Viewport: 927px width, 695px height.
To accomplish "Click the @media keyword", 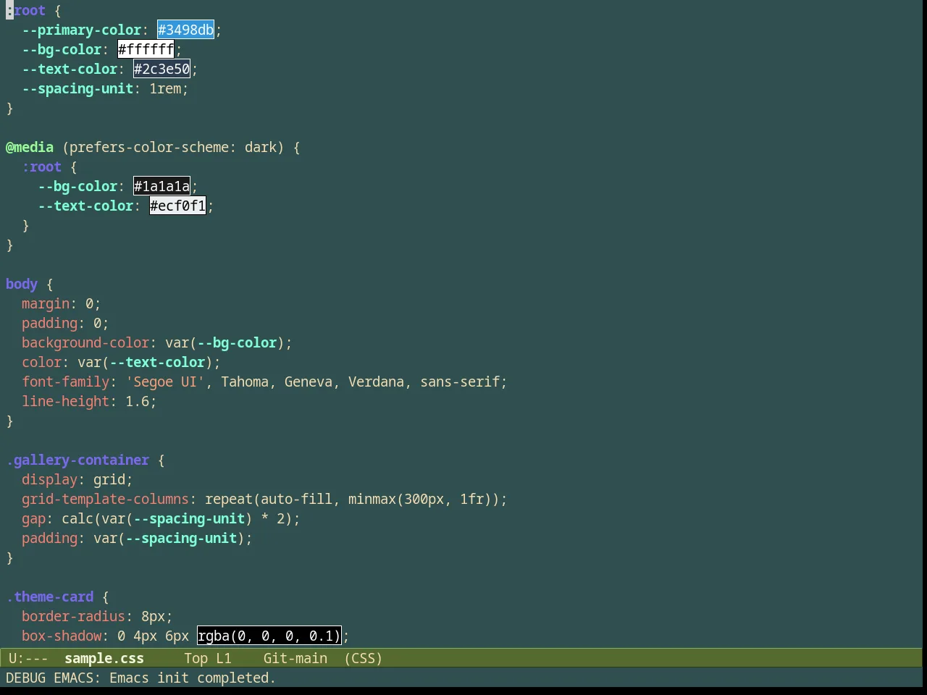I will coord(30,147).
